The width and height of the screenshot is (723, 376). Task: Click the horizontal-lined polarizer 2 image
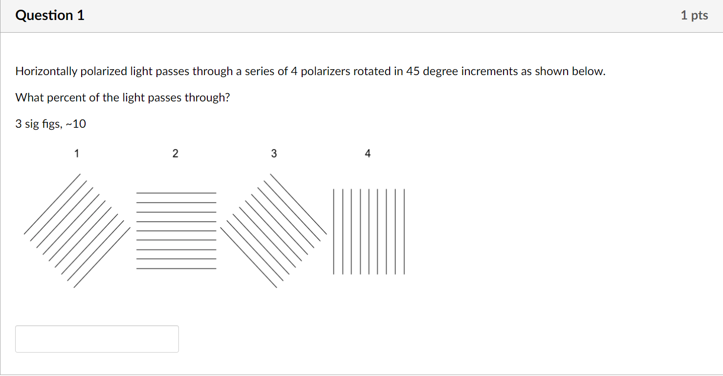[176, 231]
